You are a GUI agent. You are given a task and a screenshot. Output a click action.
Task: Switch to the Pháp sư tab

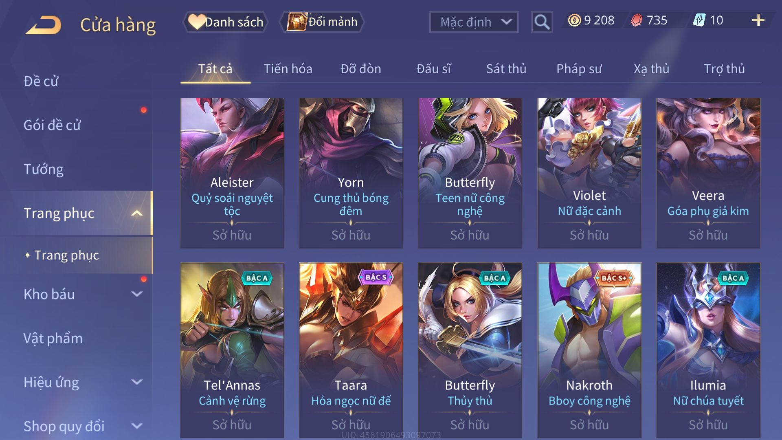tap(579, 68)
